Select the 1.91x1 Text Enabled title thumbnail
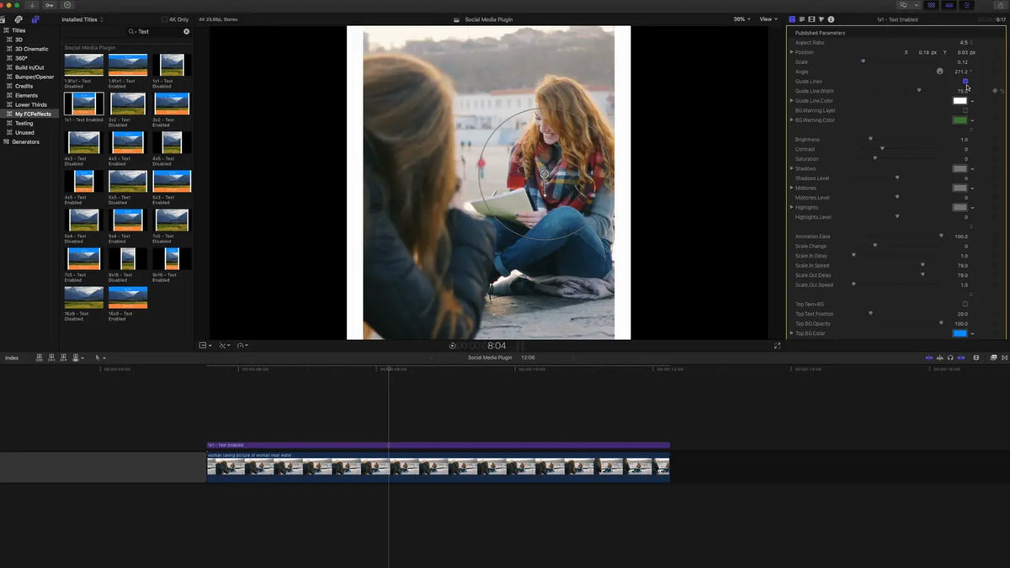This screenshot has height=568, width=1010. tap(128, 66)
